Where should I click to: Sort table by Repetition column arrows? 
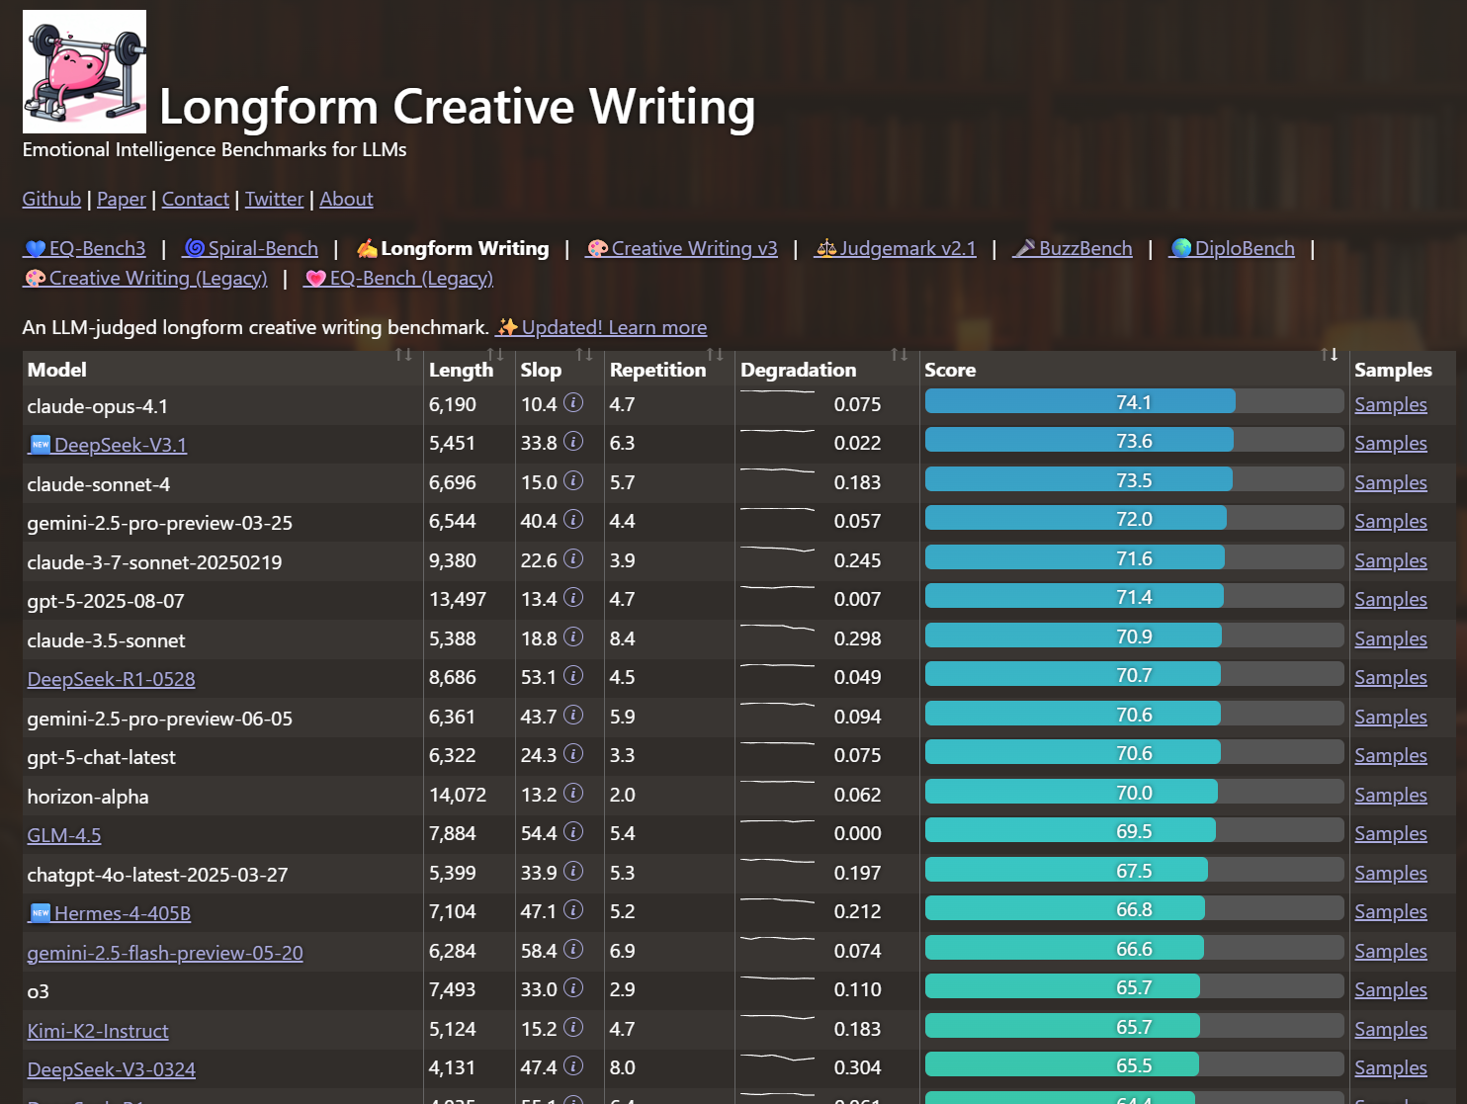tap(715, 355)
